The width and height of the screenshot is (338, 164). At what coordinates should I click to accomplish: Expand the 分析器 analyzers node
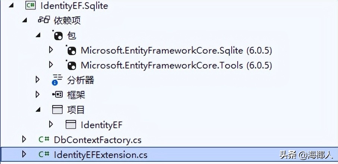point(37,79)
